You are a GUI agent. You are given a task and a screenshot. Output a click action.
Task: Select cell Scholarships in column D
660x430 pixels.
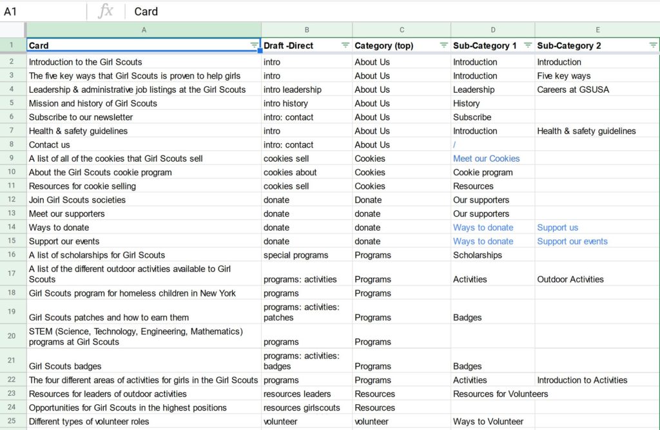pos(493,255)
